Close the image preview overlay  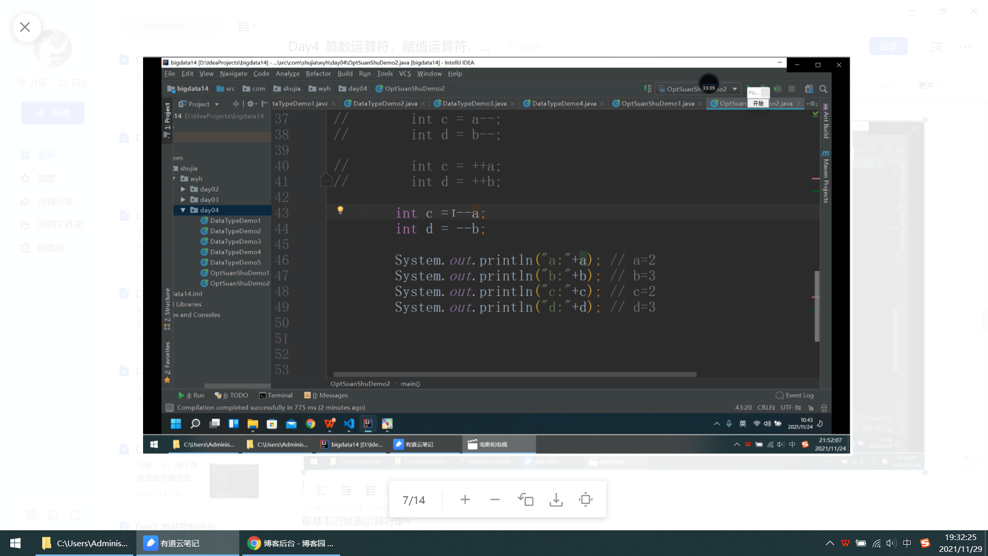pos(25,27)
